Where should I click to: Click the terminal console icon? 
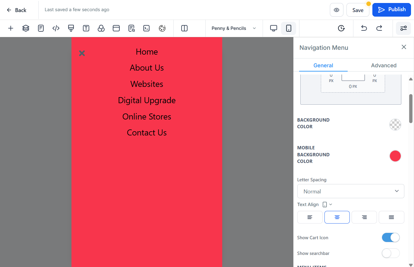click(x=147, y=28)
